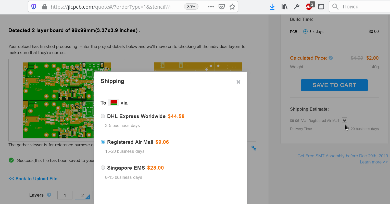Bookmark this page with the star icon
Screen dimensions: 390x204
pyautogui.click(x=232, y=7)
